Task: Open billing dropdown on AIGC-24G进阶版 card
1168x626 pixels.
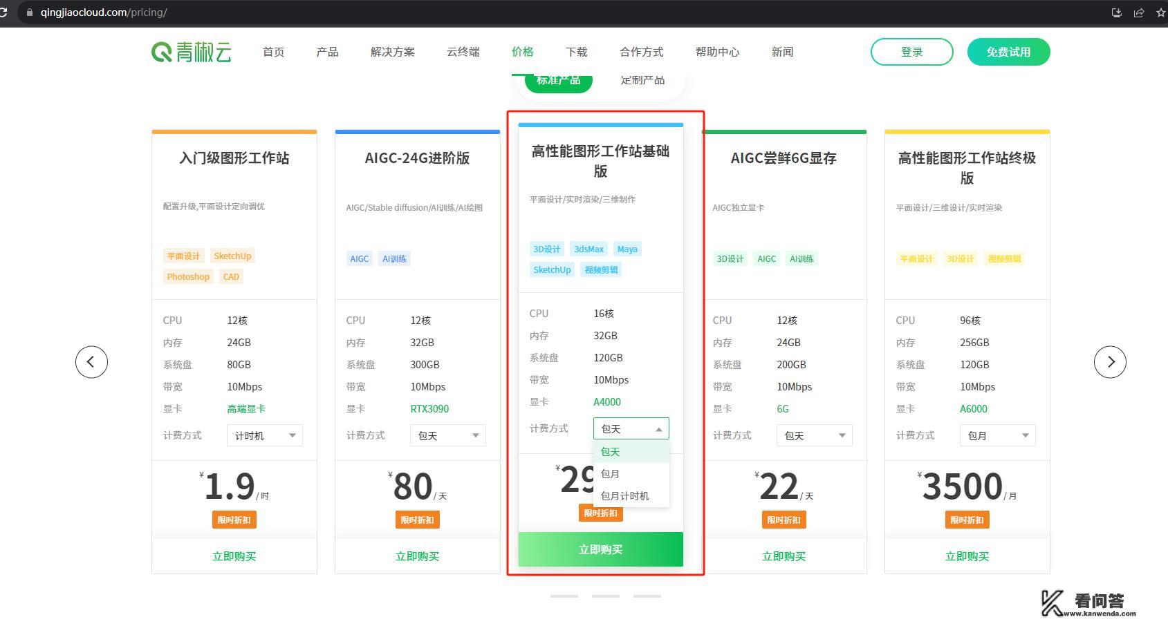Action: [x=448, y=435]
